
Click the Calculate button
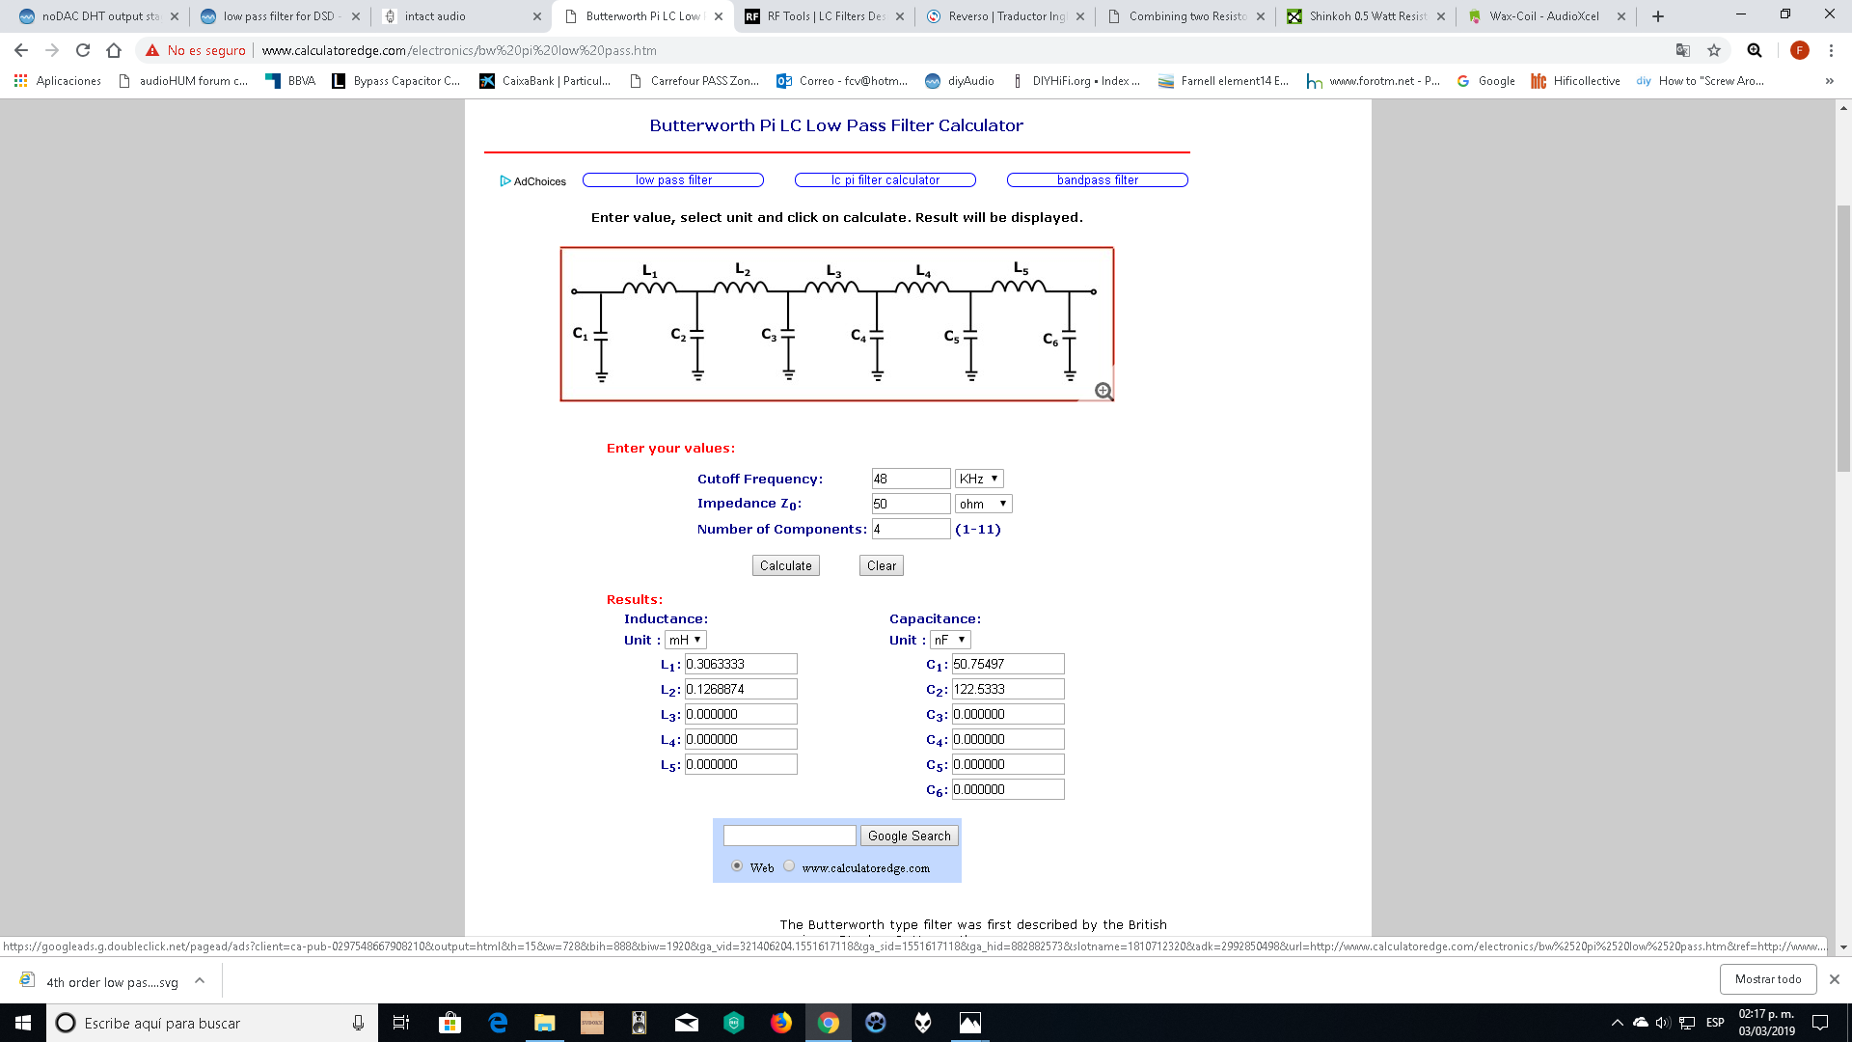click(x=785, y=565)
